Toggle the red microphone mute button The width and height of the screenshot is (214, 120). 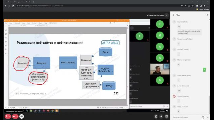pyautogui.click(x=7, y=116)
